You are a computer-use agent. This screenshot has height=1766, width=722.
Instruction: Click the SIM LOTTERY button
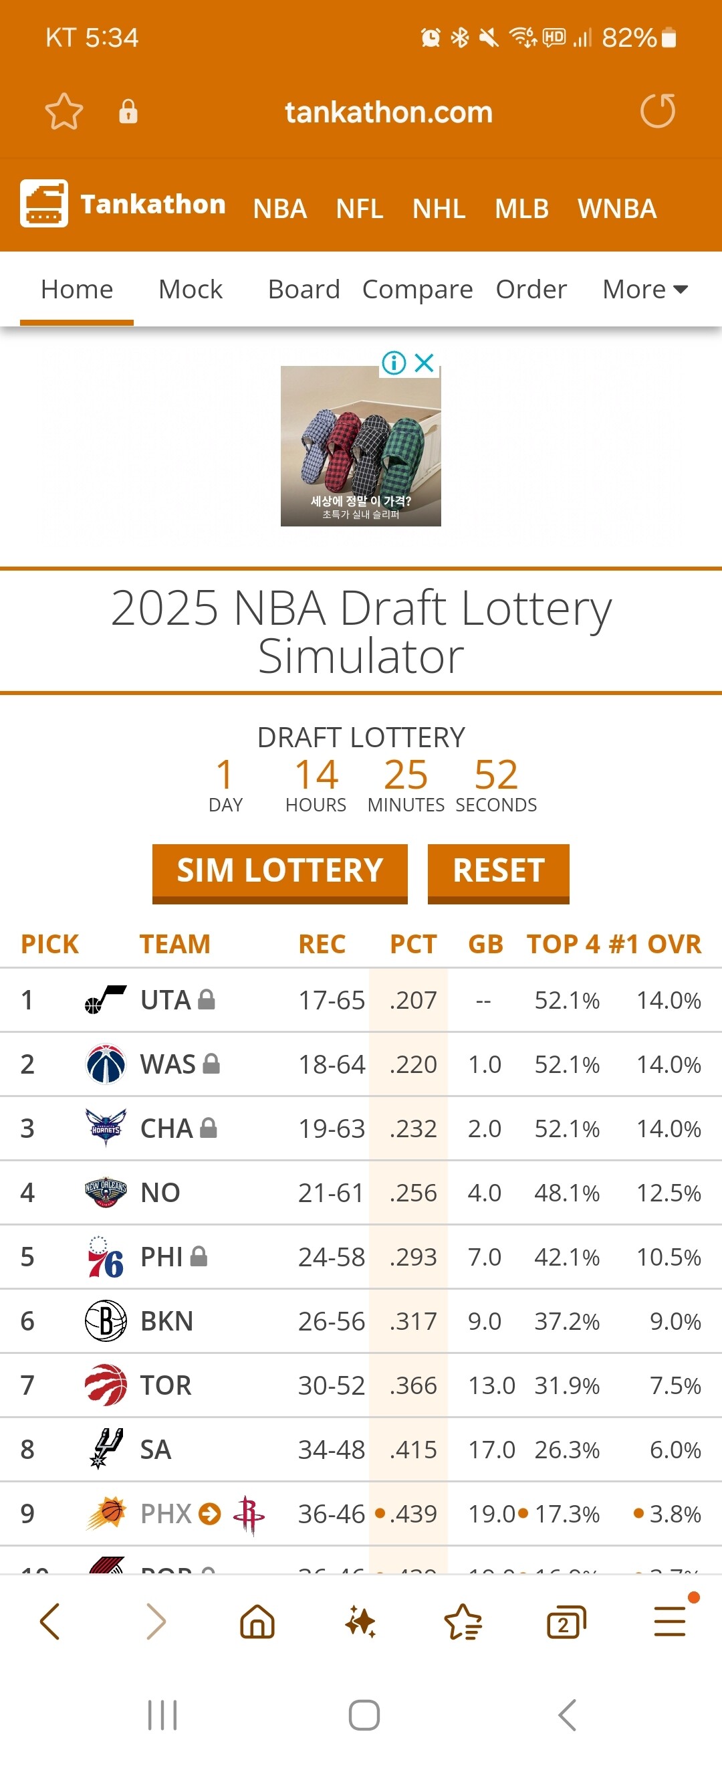click(279, 872)
